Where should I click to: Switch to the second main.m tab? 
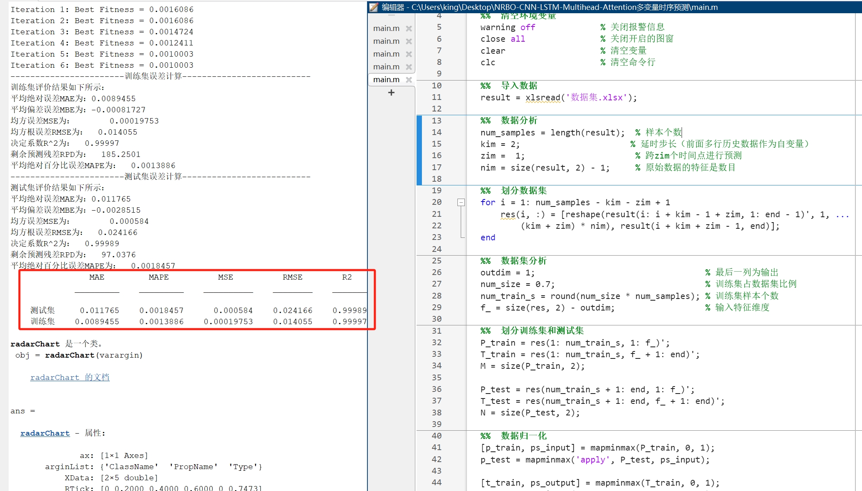point(386,41)
